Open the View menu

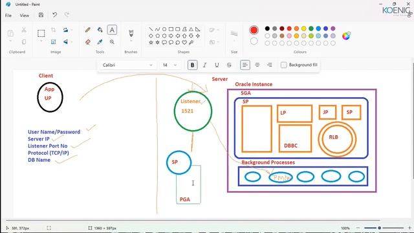click(25, 16)
